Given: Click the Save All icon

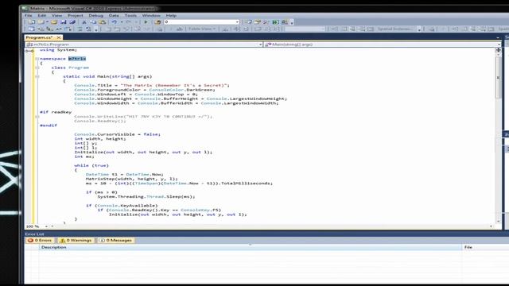Looking at the screenshot, I should [x=72, y=22].
